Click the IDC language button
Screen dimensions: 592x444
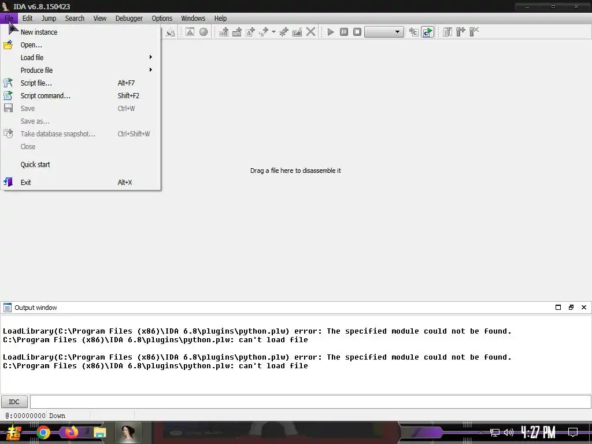click(x=14, y=402)
